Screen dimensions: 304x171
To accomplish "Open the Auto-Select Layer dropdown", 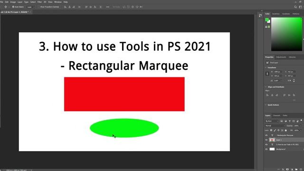I will [x=30, y=7].
